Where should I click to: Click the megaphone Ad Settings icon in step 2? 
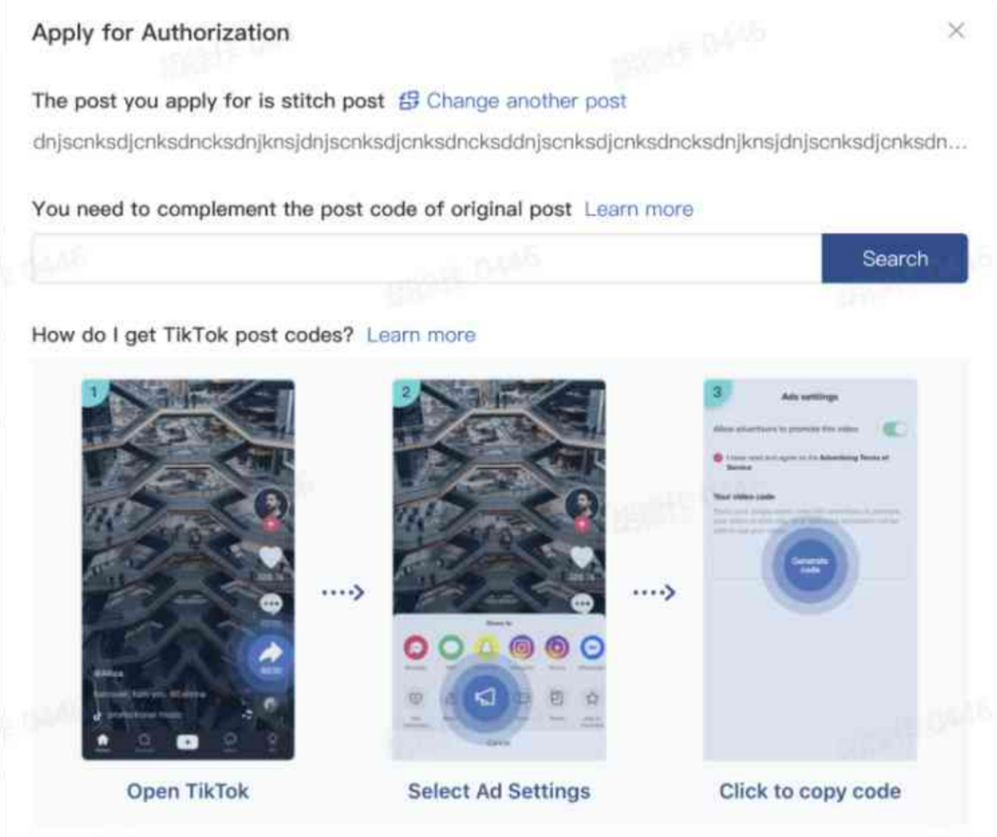click(485, 697)
